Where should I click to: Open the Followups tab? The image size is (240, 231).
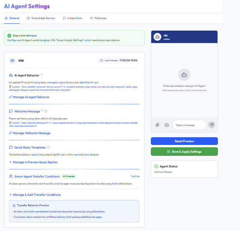tap(98, 18)
